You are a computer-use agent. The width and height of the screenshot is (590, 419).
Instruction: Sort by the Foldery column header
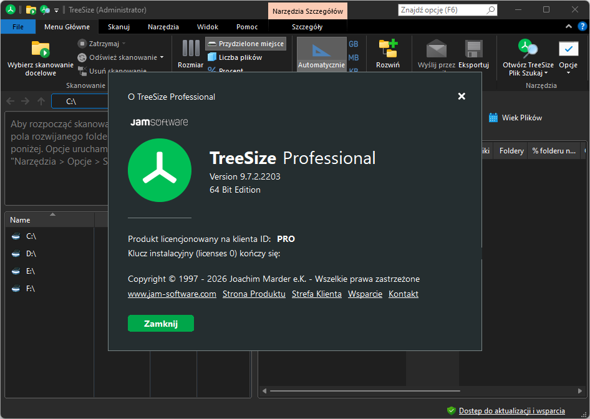(x=511, y=151)
